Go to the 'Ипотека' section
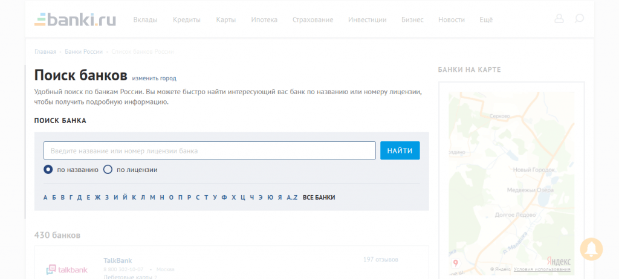This screenshot has width=619, height=279. [x=264, y=20]
